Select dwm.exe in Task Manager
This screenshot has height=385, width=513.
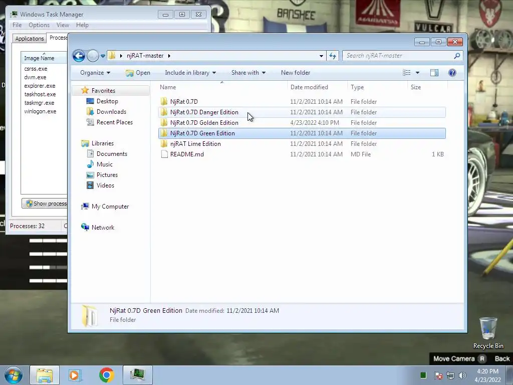[35, 77]
